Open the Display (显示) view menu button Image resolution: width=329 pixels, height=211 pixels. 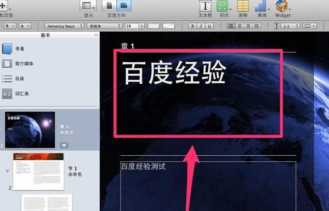pyautogui.click(x=88, y=6)
